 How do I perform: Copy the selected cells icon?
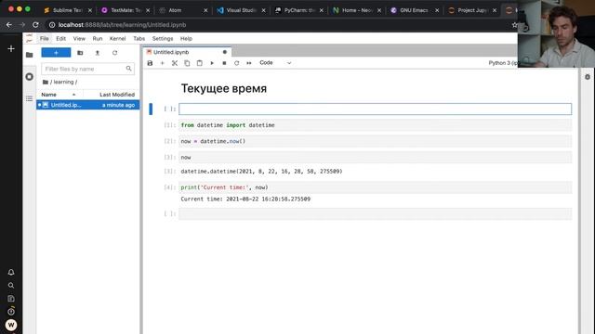[x=187, y=63]
